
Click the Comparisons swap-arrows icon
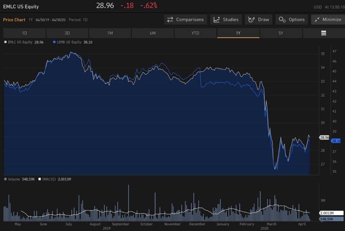(170, 20)
